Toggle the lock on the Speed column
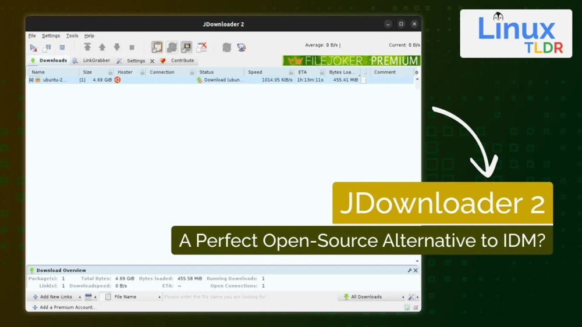Image resolution: width=582 pixels, height=327 pixels. pyautogui.click(x=292, y=72)
